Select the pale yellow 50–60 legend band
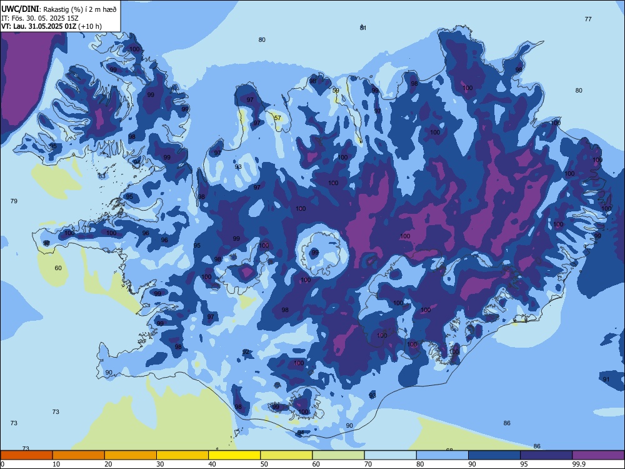The height and width of the screenshot is (469, 625). tap(286, 455)
